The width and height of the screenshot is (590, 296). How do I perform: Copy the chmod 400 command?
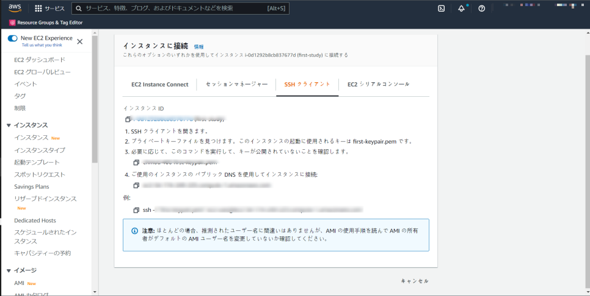tap(136, 163)
